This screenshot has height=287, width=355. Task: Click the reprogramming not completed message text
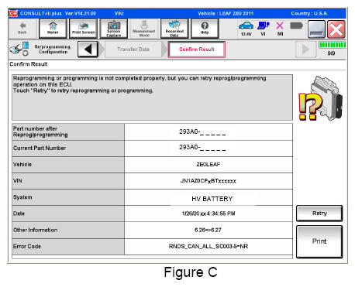(140, 84)
